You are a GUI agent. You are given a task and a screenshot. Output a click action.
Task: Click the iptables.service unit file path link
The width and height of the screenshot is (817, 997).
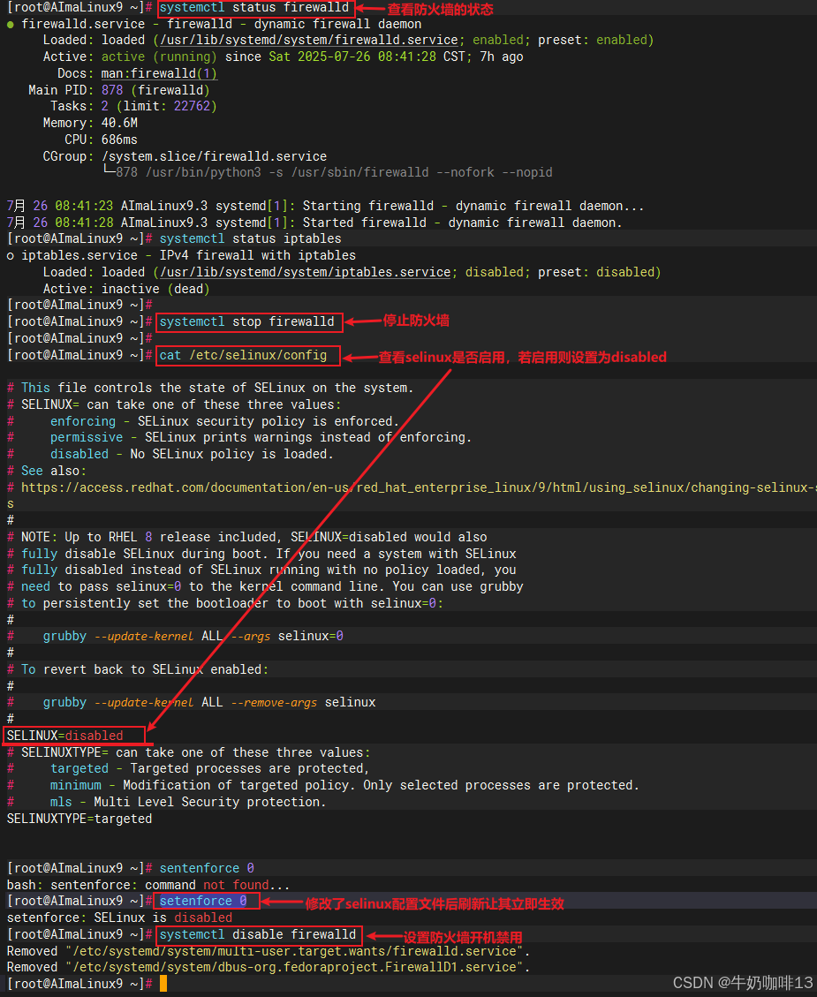click(x=306, y=272)
